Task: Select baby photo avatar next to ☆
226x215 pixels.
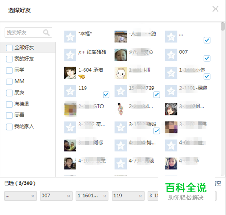Action: pyautogui.click(x=121, y=55)
